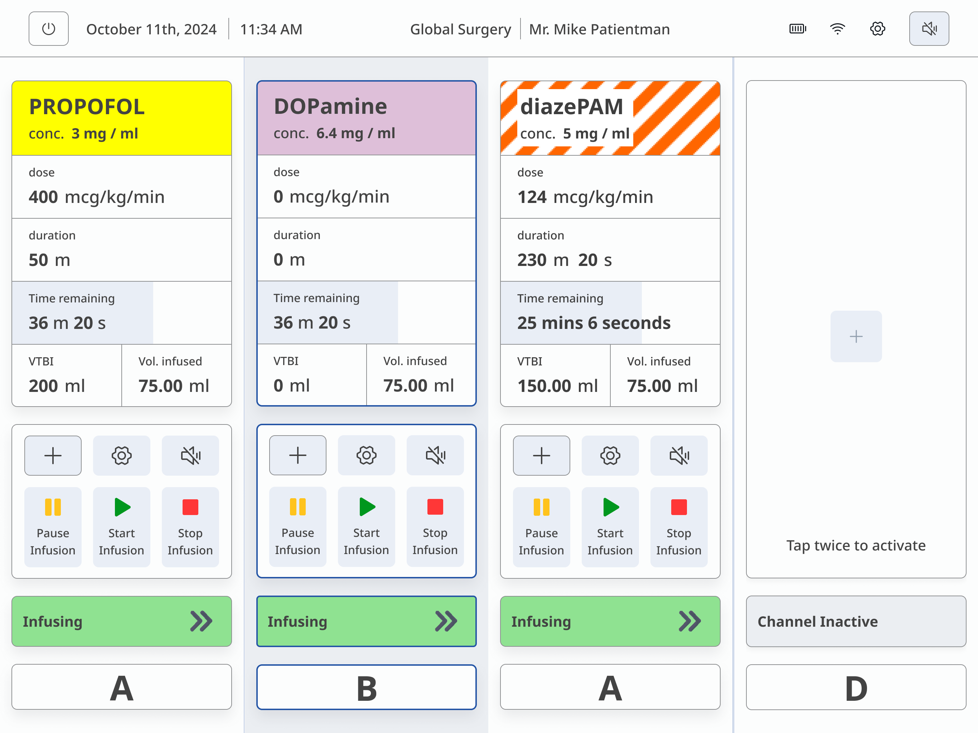This screenshot has width=978, height=733.
Task: Expand diazePAM Infusing status bar
Action: point(610,621)
